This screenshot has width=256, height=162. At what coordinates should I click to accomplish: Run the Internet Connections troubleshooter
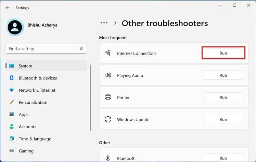click(223, 53)
